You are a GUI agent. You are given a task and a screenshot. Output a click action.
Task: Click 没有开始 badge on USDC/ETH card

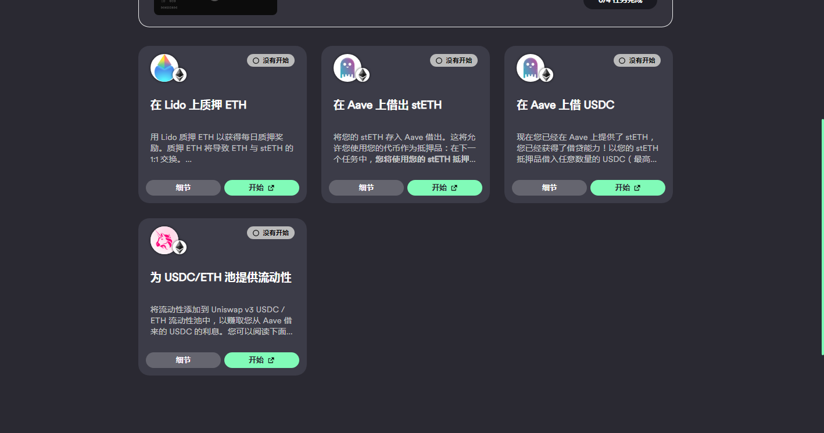[x=271, y=233]
